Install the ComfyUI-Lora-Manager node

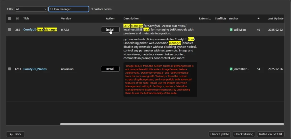[x=110, y=30]
